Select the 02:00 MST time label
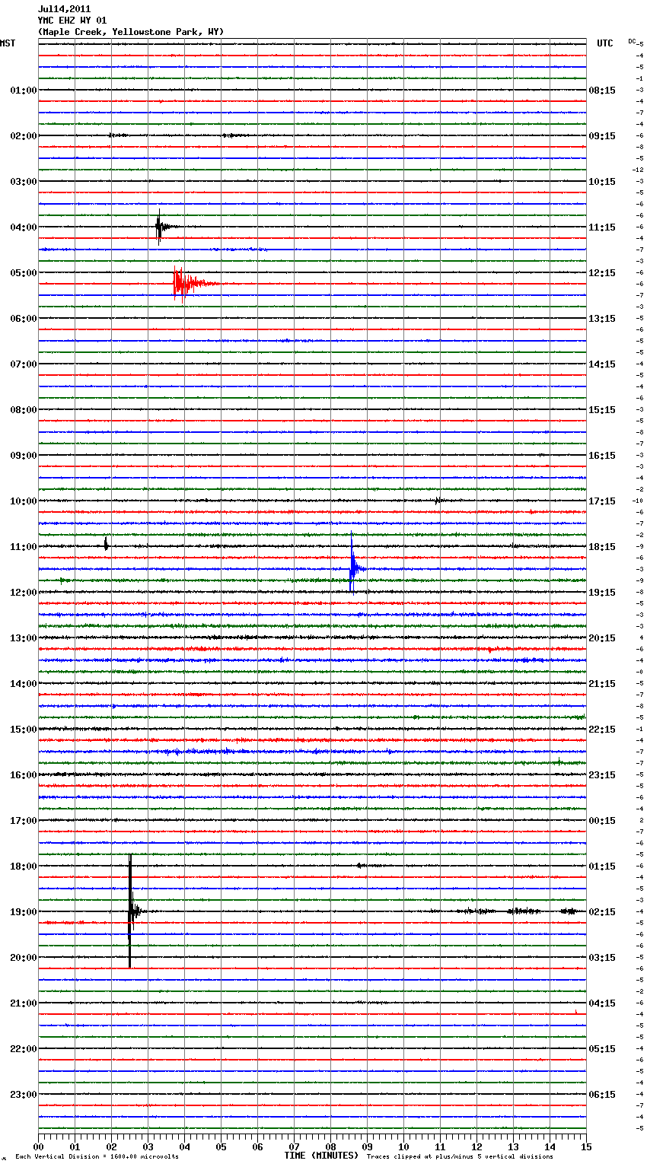Image resolution: width=647 pixels, height=1167 pixels. pos(24,136)
